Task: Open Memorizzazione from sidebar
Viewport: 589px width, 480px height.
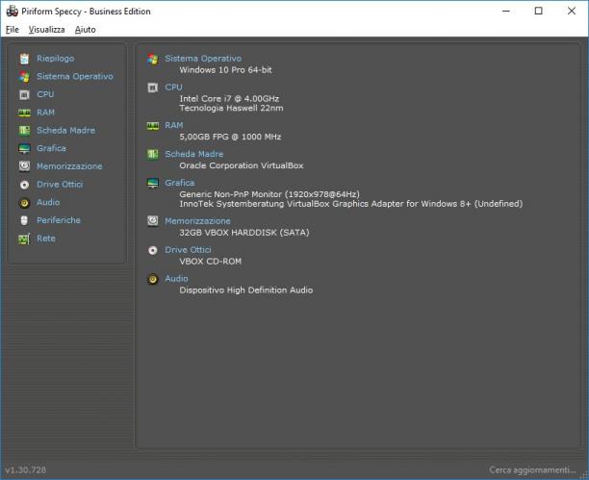Action: click(69, 166)
